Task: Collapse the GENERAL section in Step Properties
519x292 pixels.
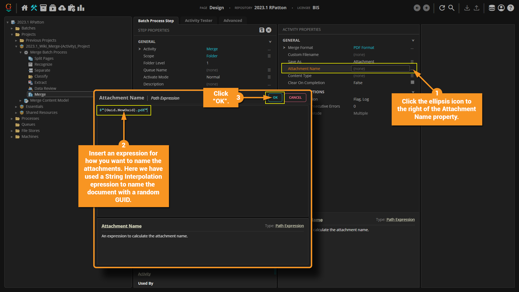Action: pos(270,42)
